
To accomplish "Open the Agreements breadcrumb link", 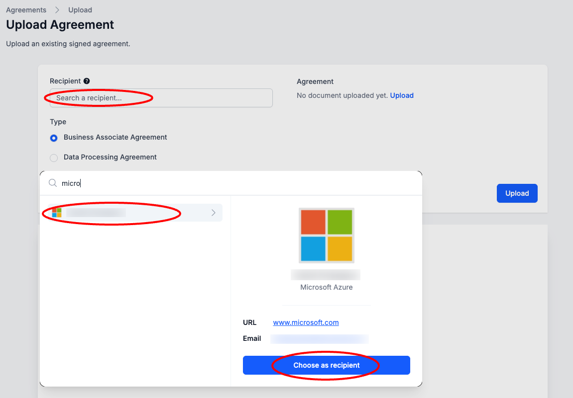I will click(x=26, y=10).
